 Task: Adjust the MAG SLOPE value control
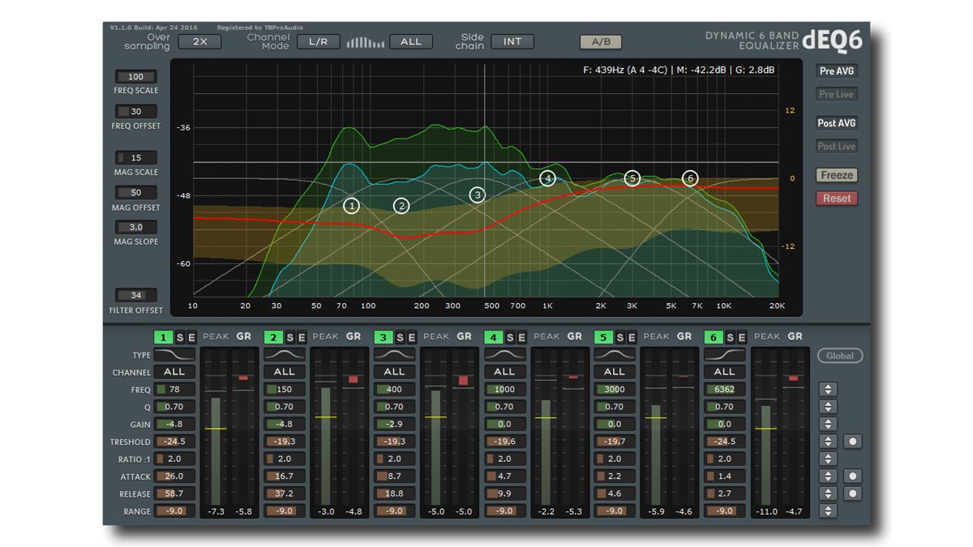coord(135,227)
